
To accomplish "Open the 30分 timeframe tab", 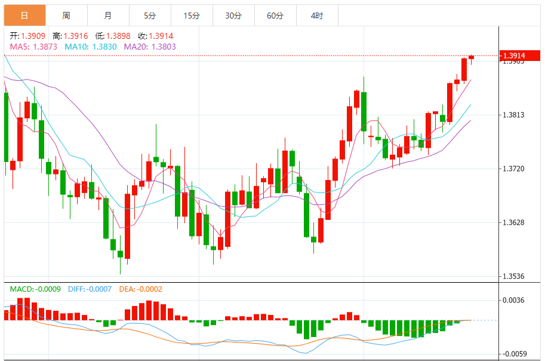I will pyautogui.click(x=233, y=16).
